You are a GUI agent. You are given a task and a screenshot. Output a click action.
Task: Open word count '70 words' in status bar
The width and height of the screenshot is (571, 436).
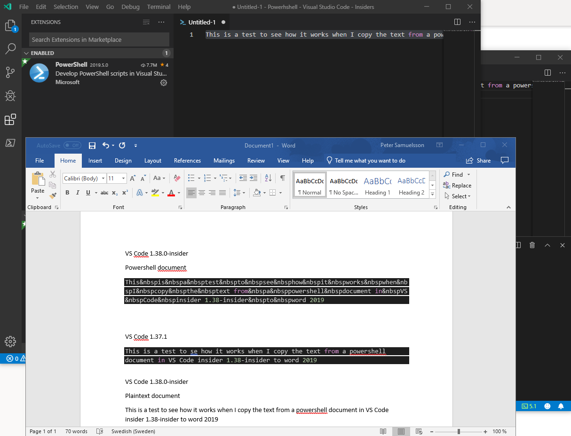(76, 431)
